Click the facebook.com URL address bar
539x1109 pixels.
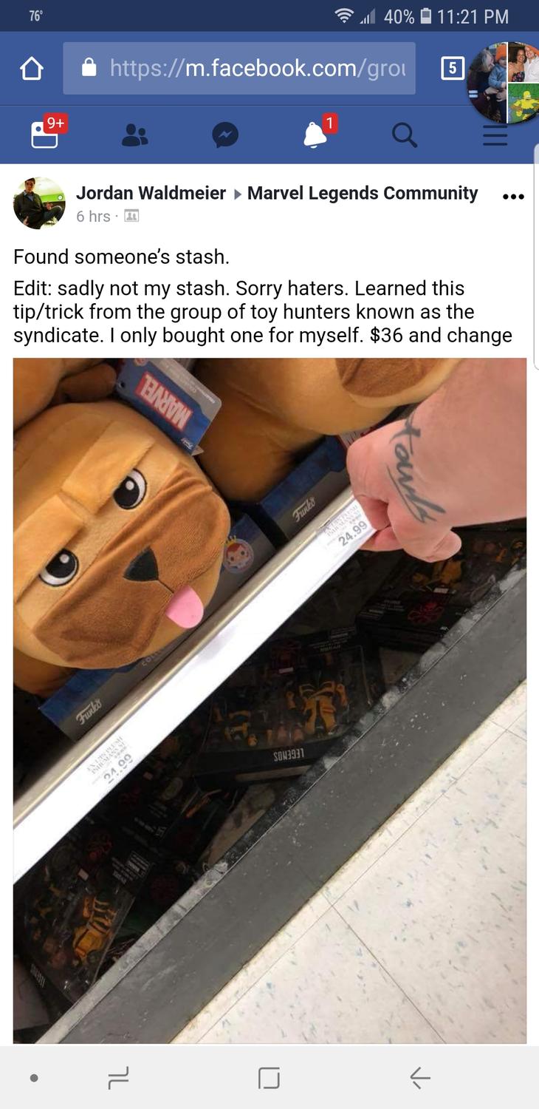point(239,68)
